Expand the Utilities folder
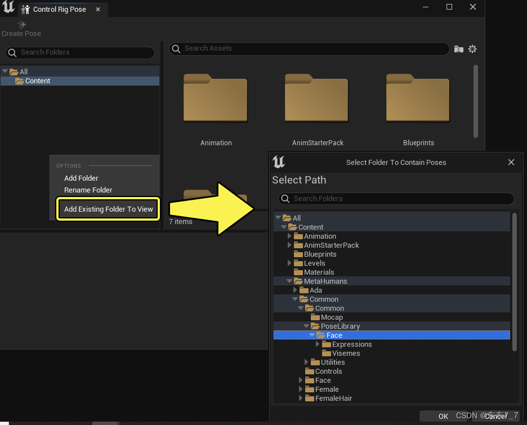 pos(306,362)
